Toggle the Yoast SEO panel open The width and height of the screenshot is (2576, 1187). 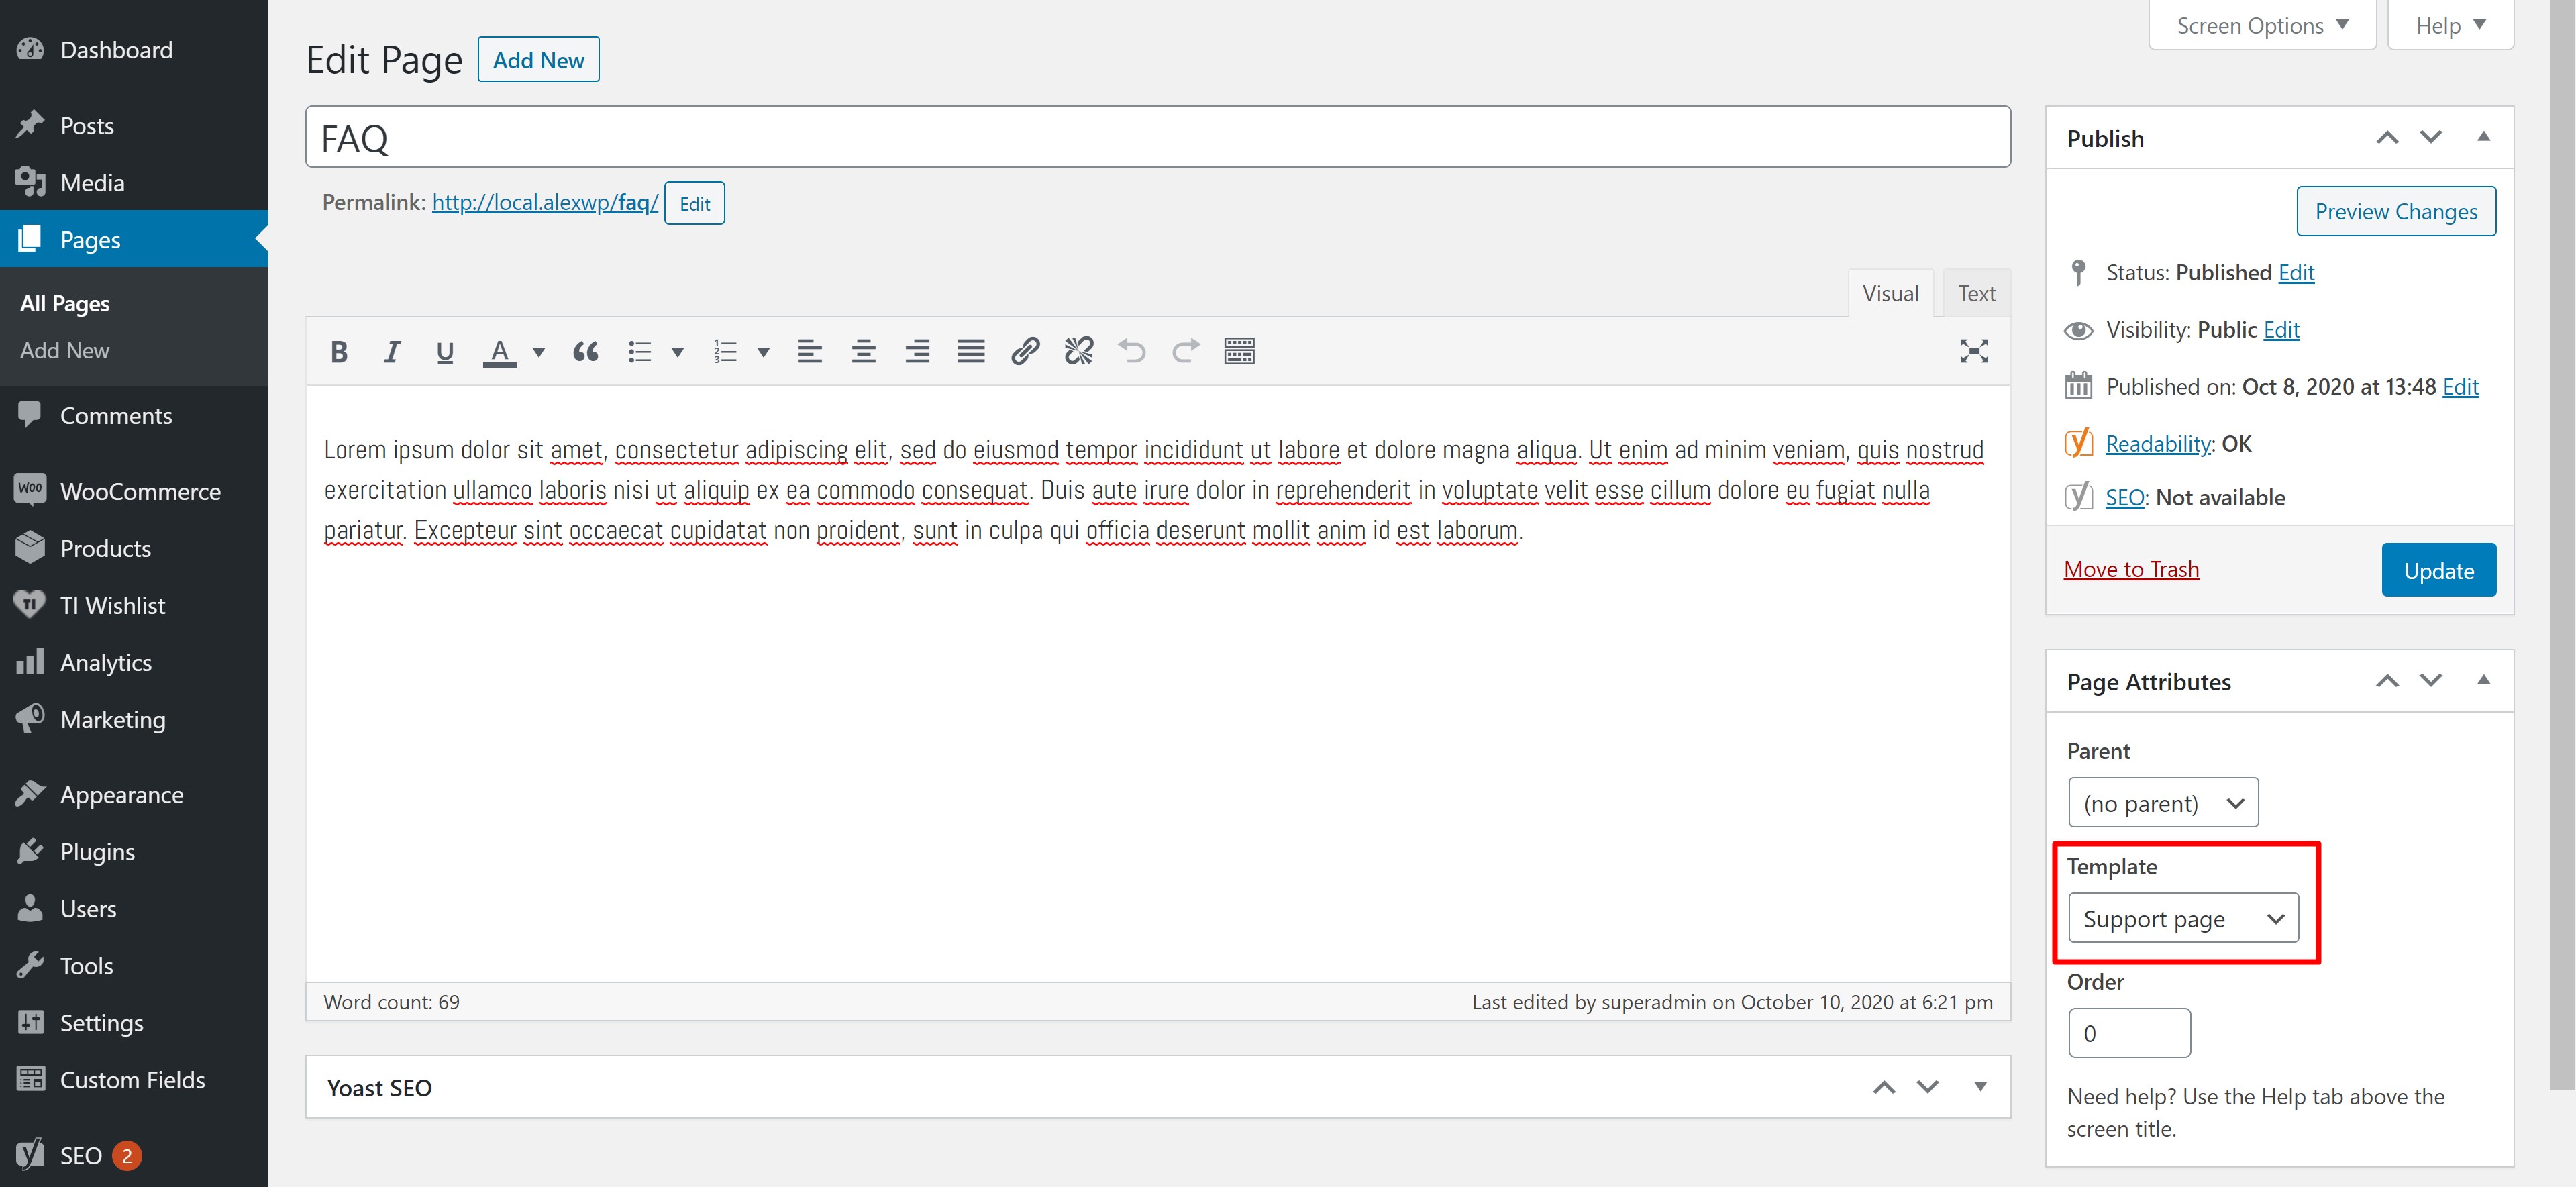point(1979,1087)
